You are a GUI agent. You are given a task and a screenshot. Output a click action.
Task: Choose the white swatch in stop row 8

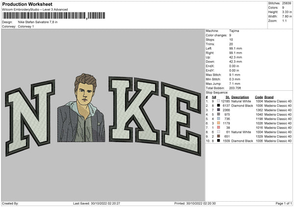pyautogui.click(x=219, y=132)
